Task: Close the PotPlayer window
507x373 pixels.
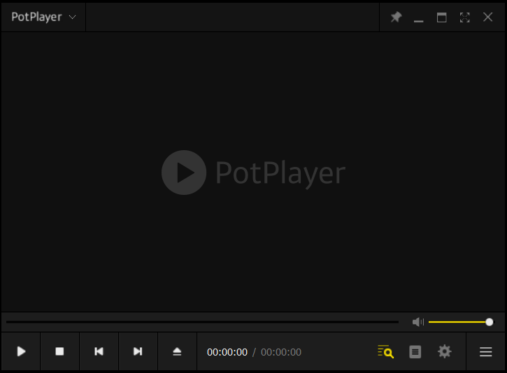Action: (x=487, y=17)
